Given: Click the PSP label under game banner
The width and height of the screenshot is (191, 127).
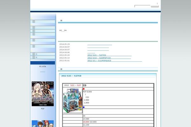Looking at the screenshot, I should click(x=43, y=109).
